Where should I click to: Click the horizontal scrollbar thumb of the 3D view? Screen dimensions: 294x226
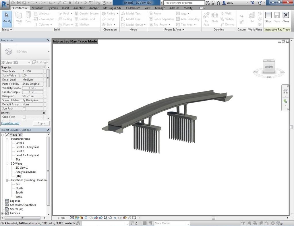point(213,218)
